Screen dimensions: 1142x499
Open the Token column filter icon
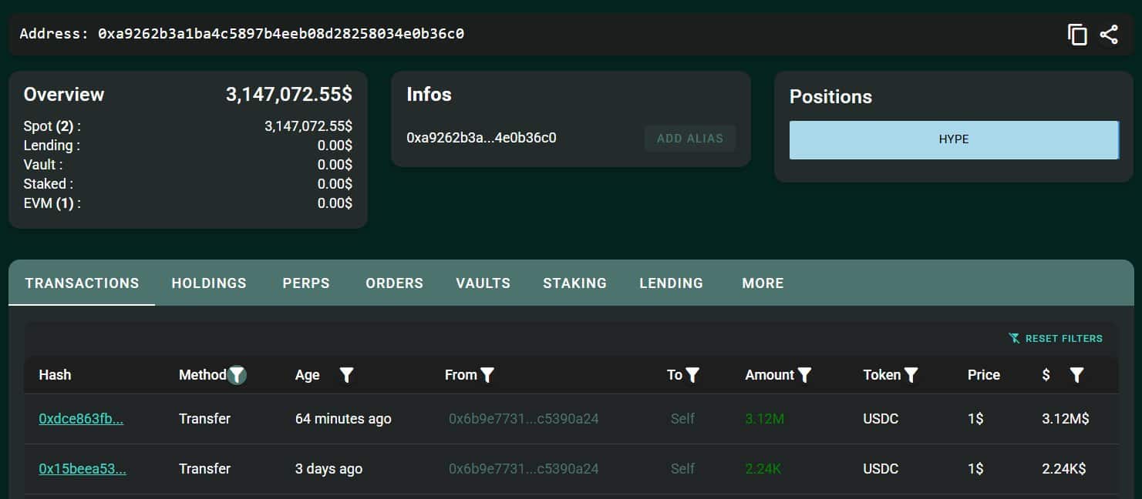pos(911,375)
